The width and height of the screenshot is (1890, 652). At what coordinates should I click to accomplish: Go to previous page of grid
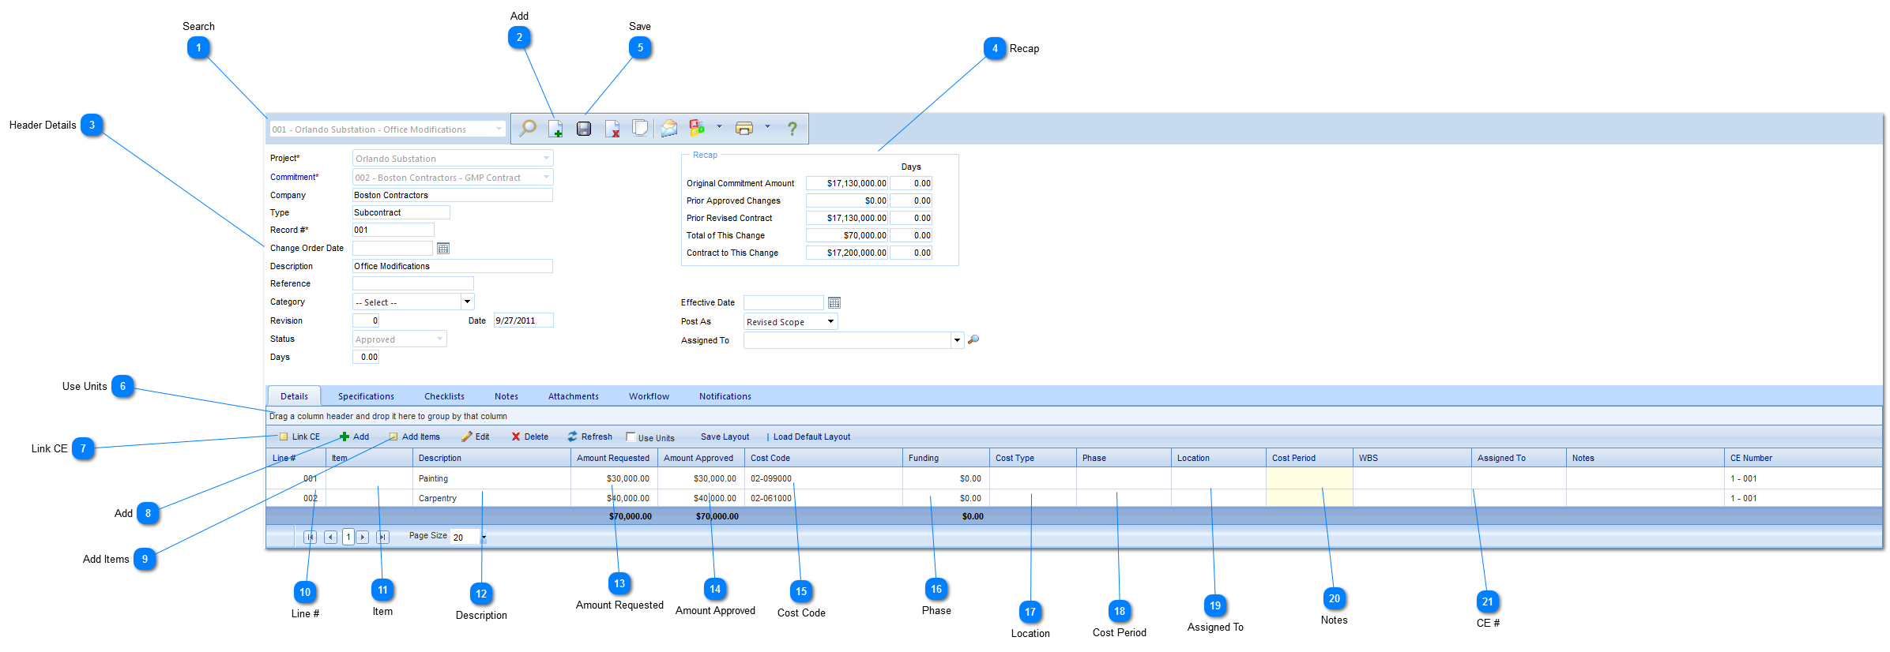click(330, 537)
